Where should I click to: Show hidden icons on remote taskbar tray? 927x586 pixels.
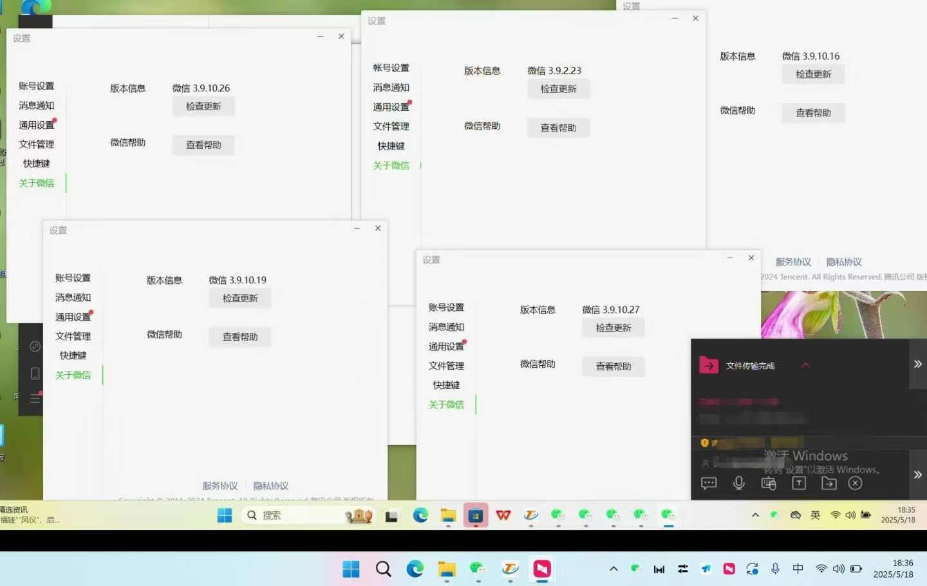(x=755, y=515)
